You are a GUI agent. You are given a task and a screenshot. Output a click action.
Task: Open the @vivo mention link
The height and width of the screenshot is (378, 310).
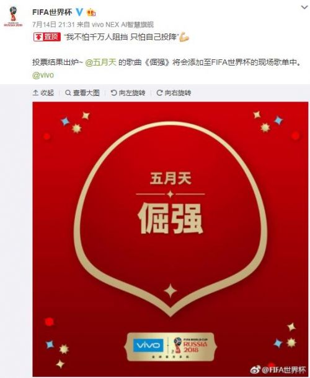[x=43, y=75]
